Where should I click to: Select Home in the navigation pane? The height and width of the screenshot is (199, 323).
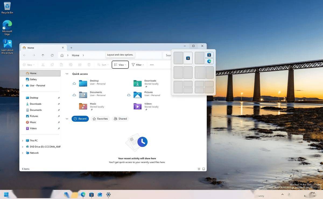pos(40,73)
